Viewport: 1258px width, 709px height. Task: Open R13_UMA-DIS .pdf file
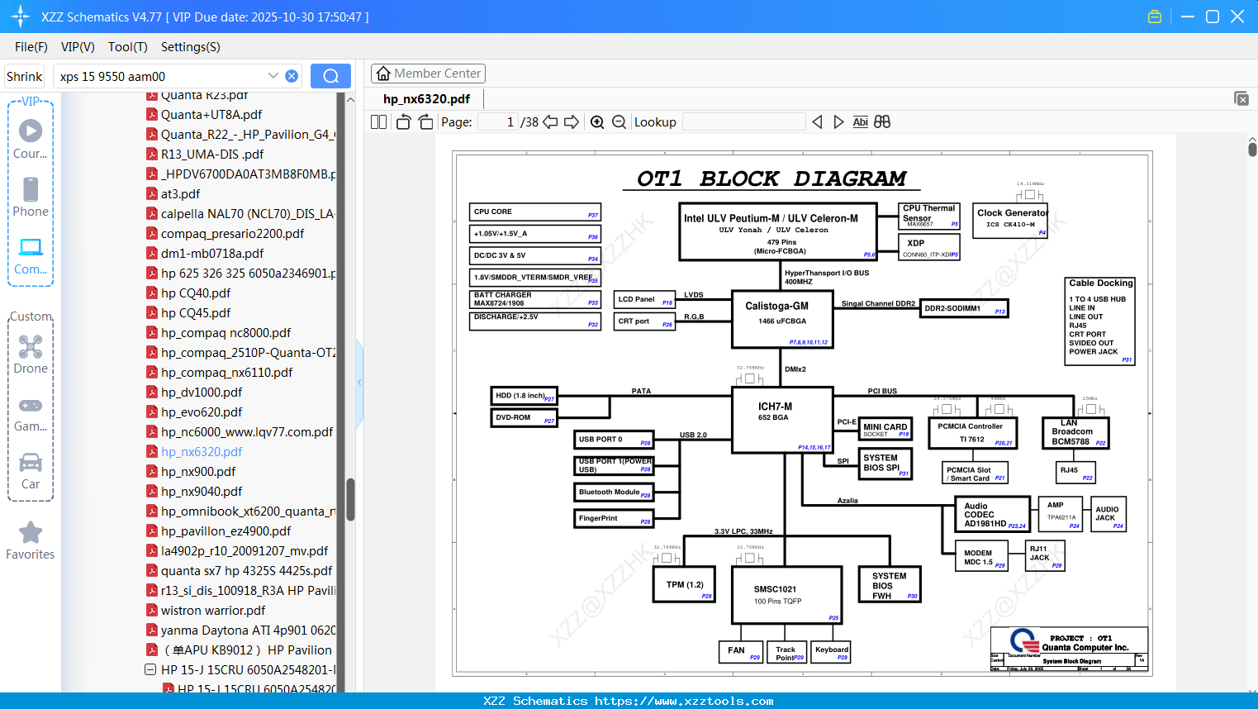click(212, 155)
